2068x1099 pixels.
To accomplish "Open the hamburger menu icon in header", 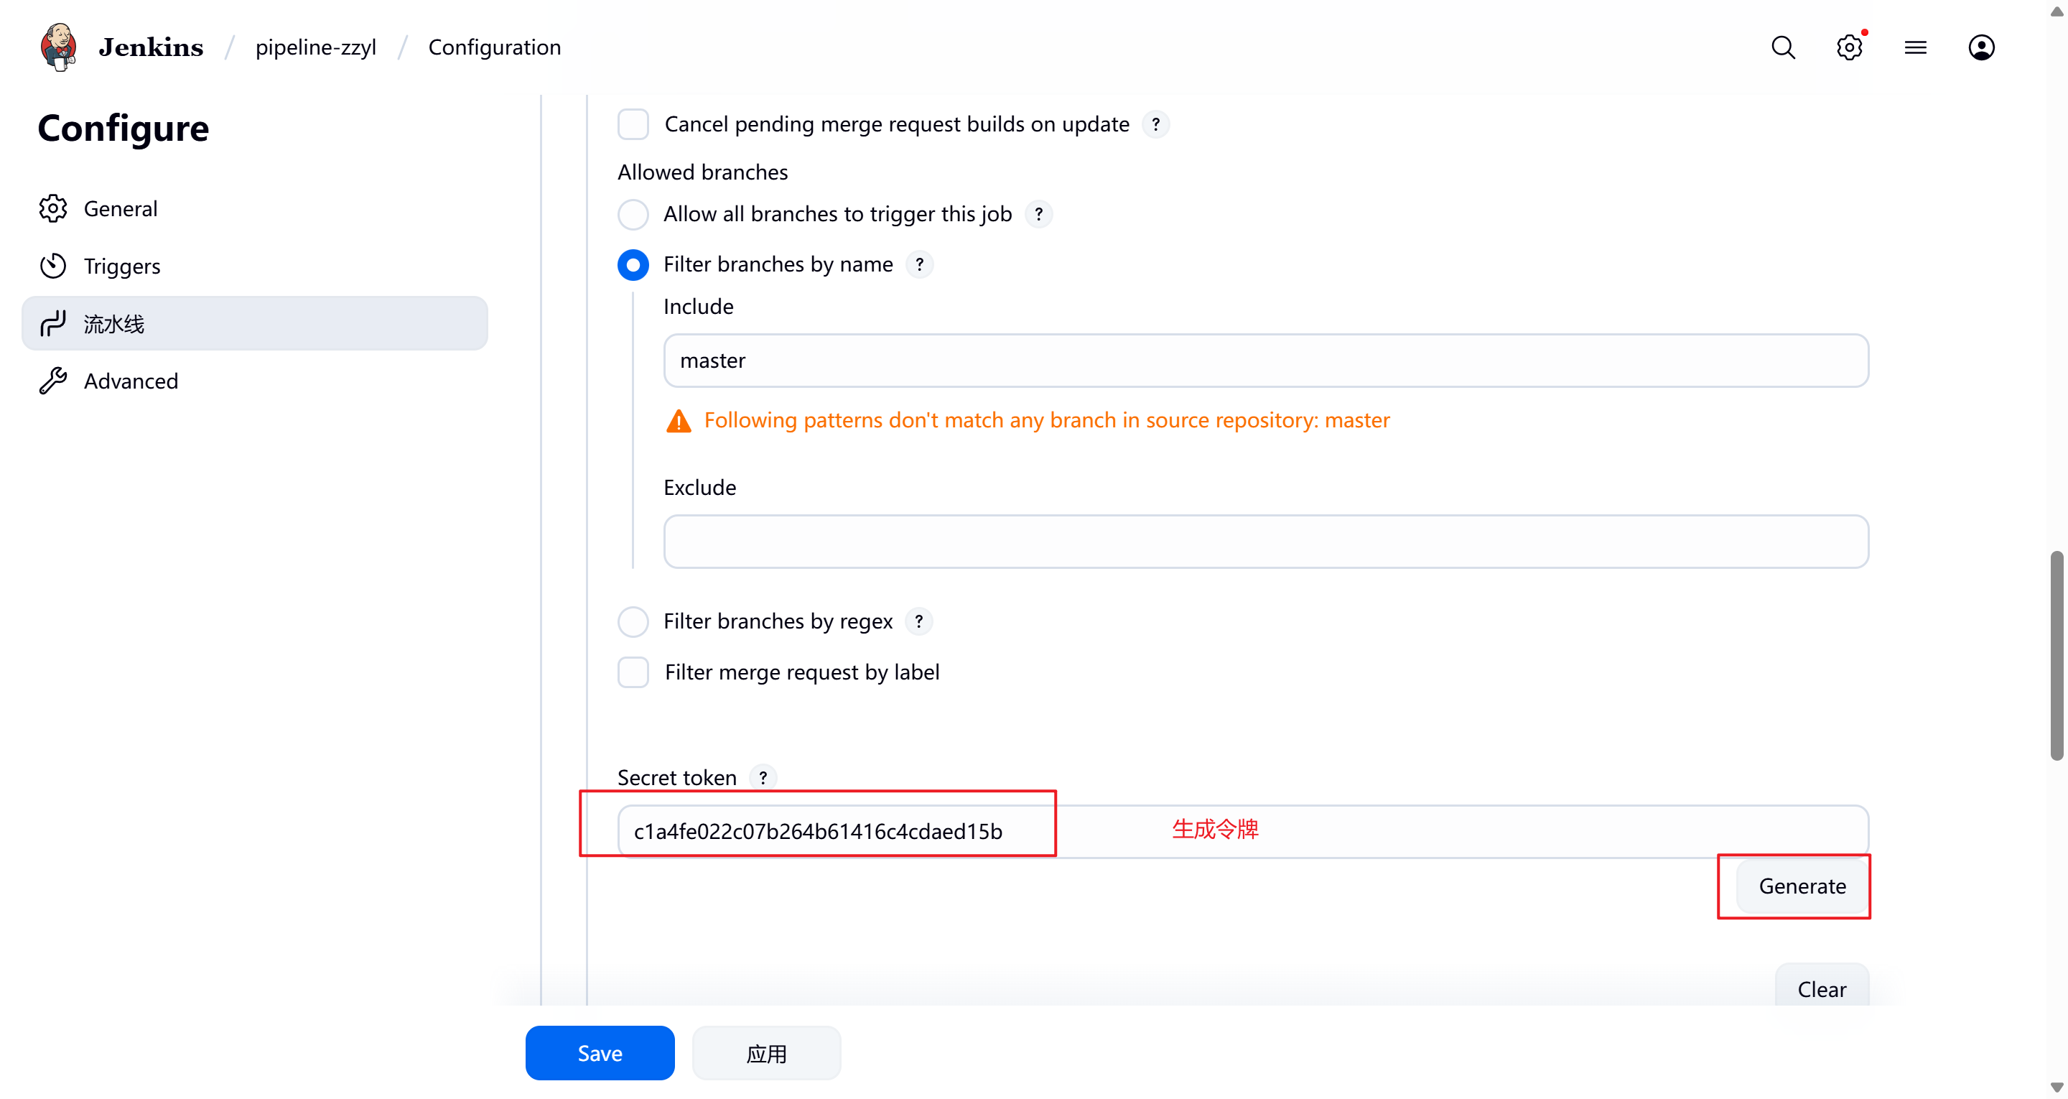I will (1916, 47).
